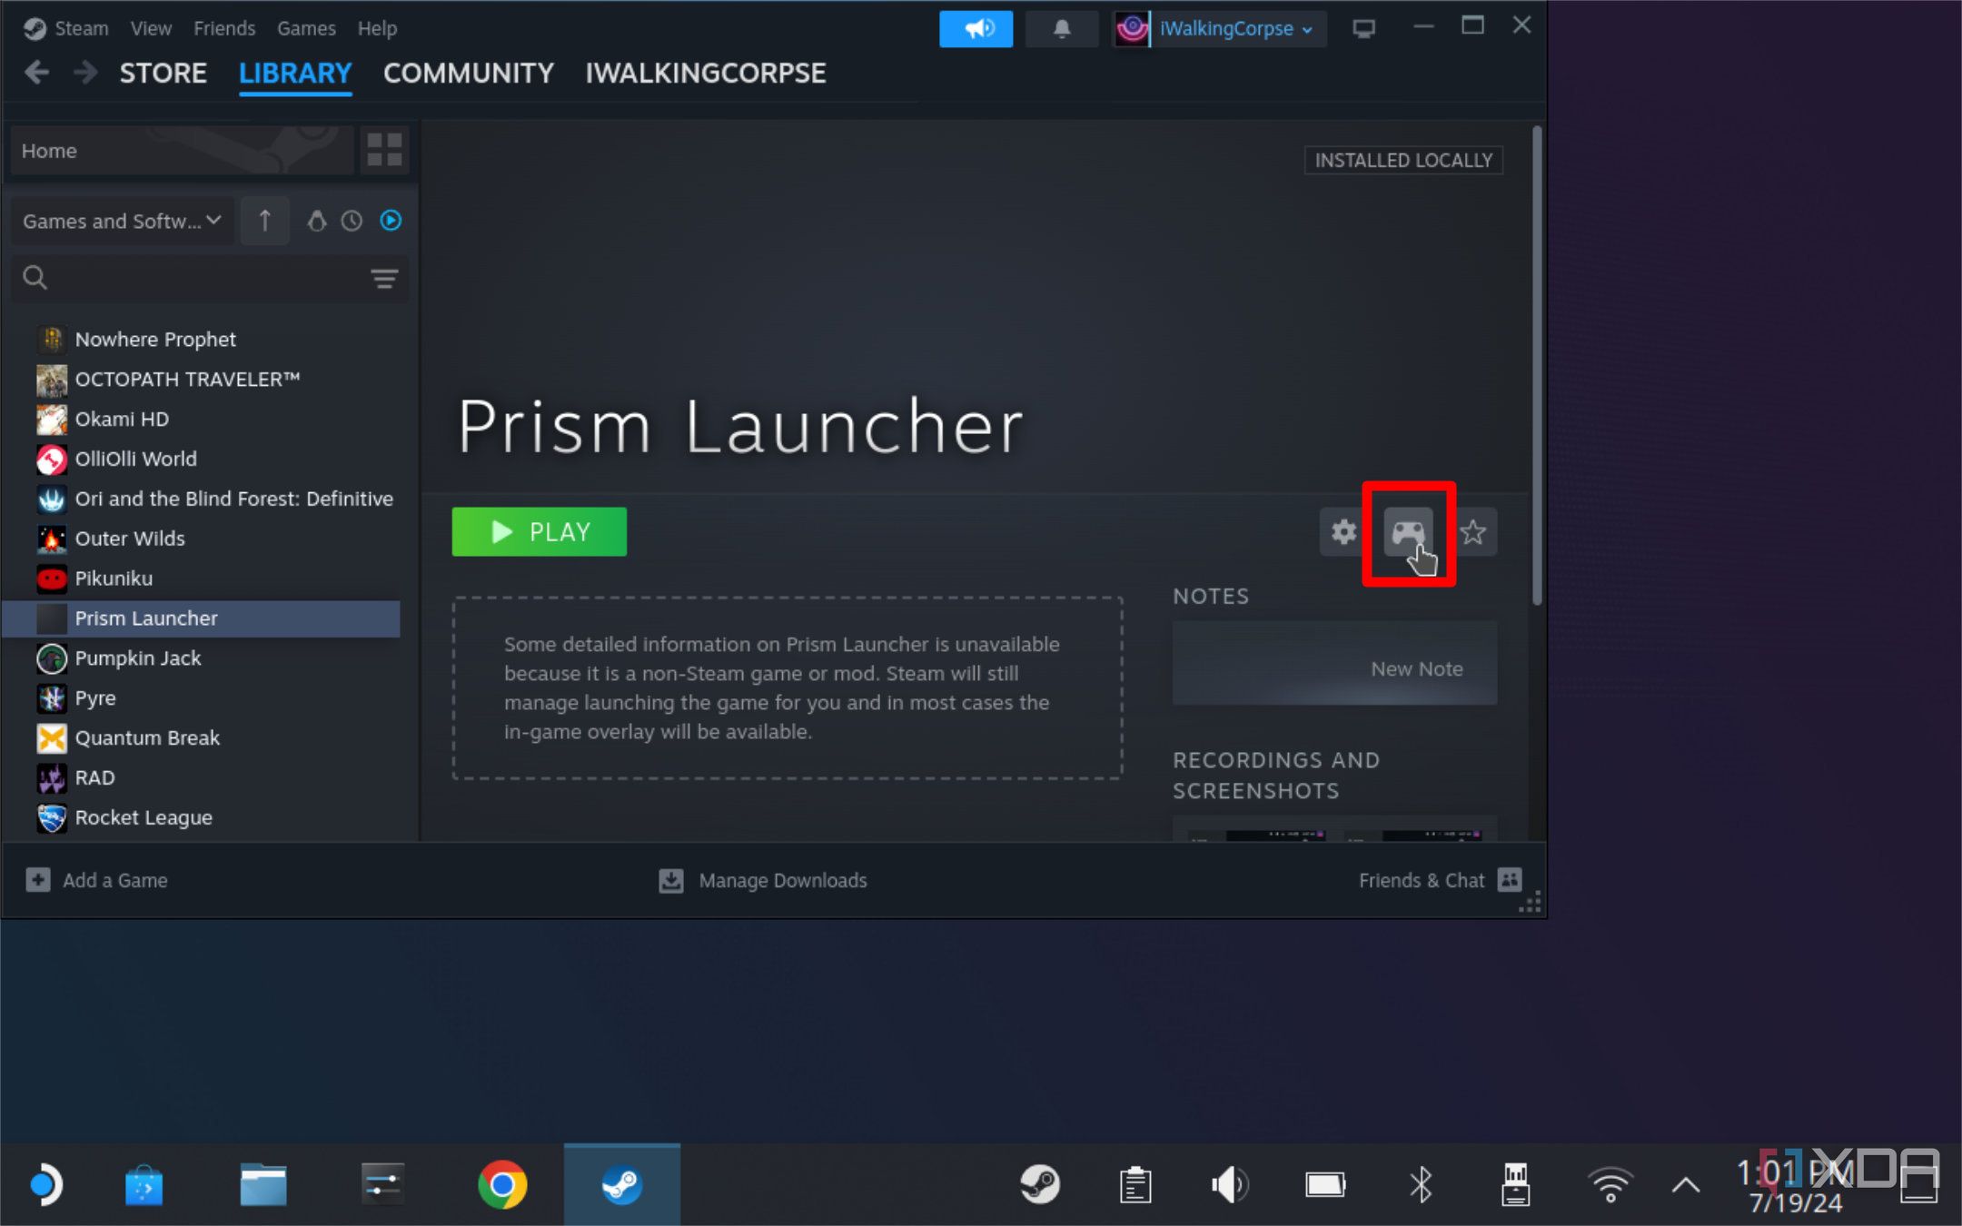Open Google Chrome from taskbar
The height and width of the screenshot is (1226, 1962).
(x=502, y=1184)
